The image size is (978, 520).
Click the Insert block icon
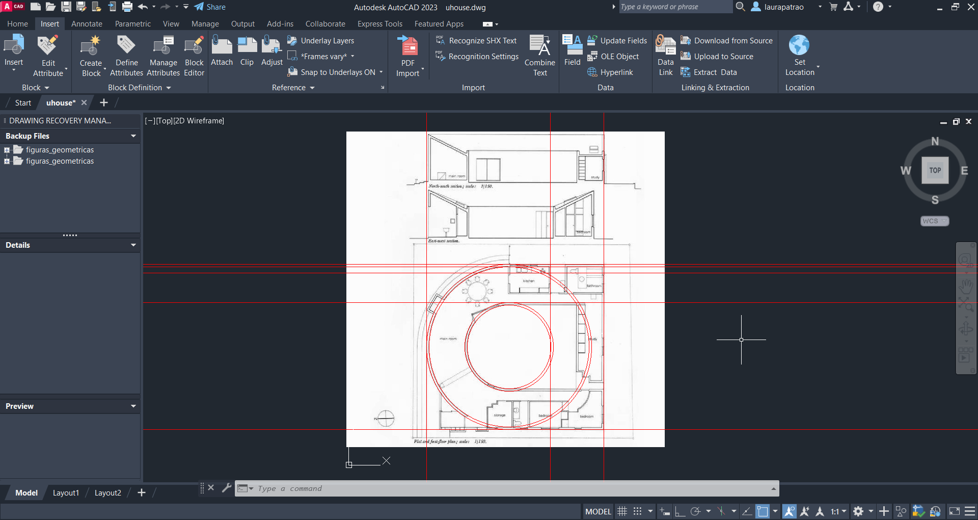[x=14, y=45]
